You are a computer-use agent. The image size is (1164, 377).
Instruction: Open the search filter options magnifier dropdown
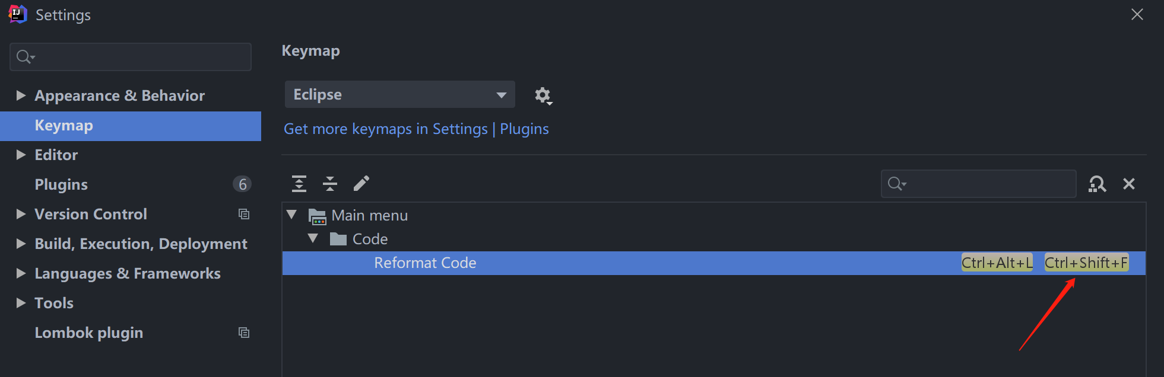897,184
